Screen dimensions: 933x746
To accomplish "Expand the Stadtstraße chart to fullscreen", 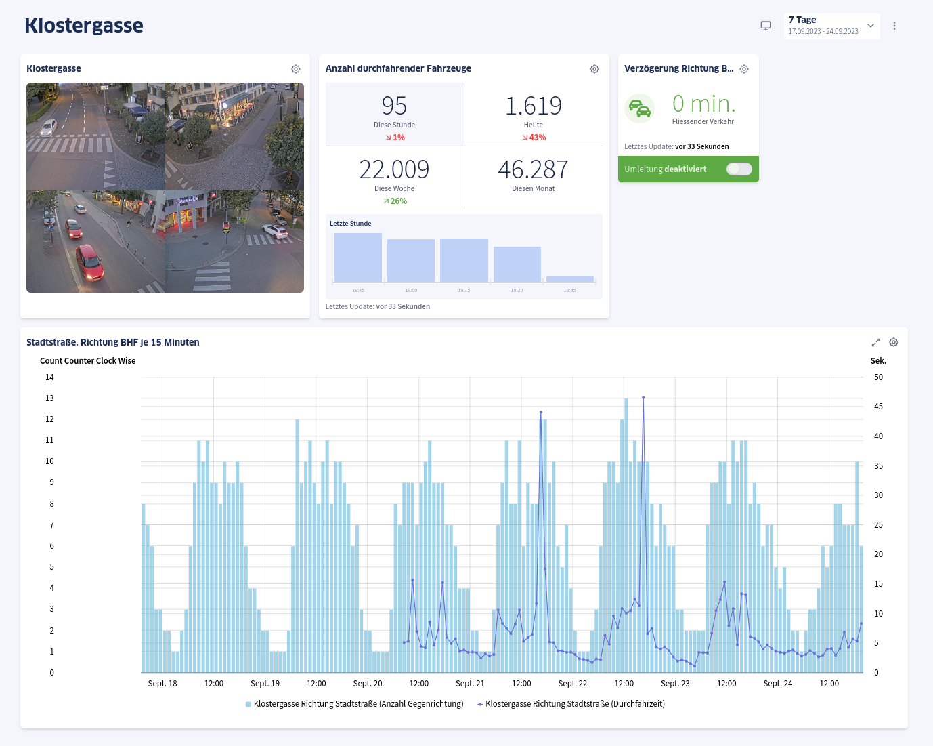I will point(875,342).
